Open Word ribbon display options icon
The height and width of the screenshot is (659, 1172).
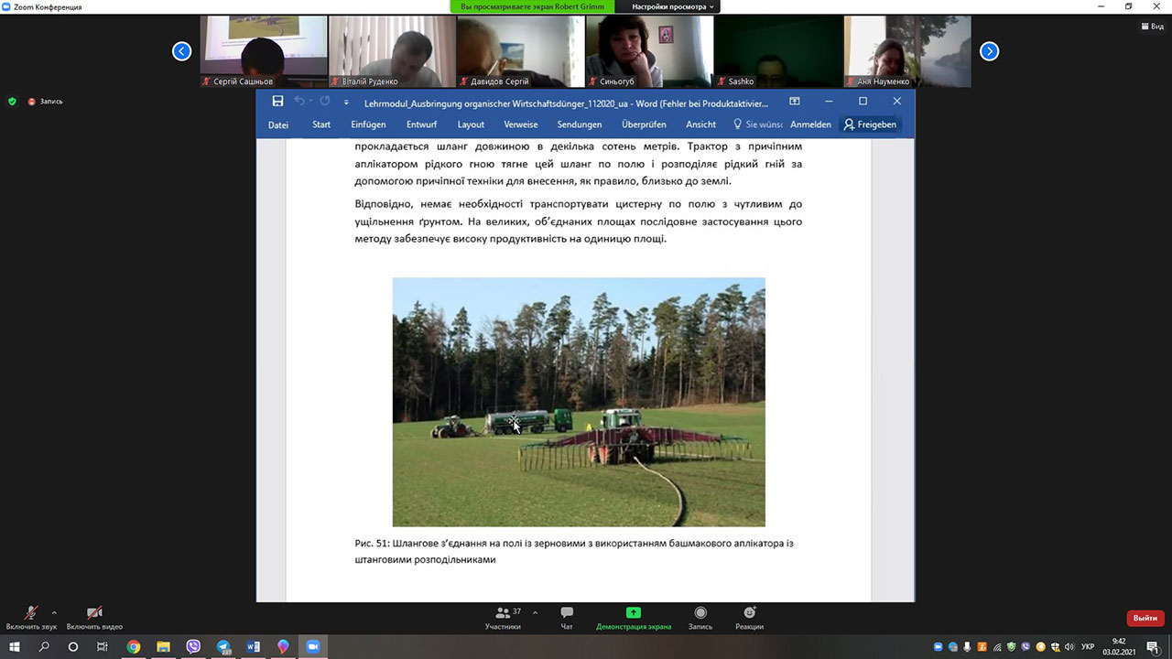794,102
